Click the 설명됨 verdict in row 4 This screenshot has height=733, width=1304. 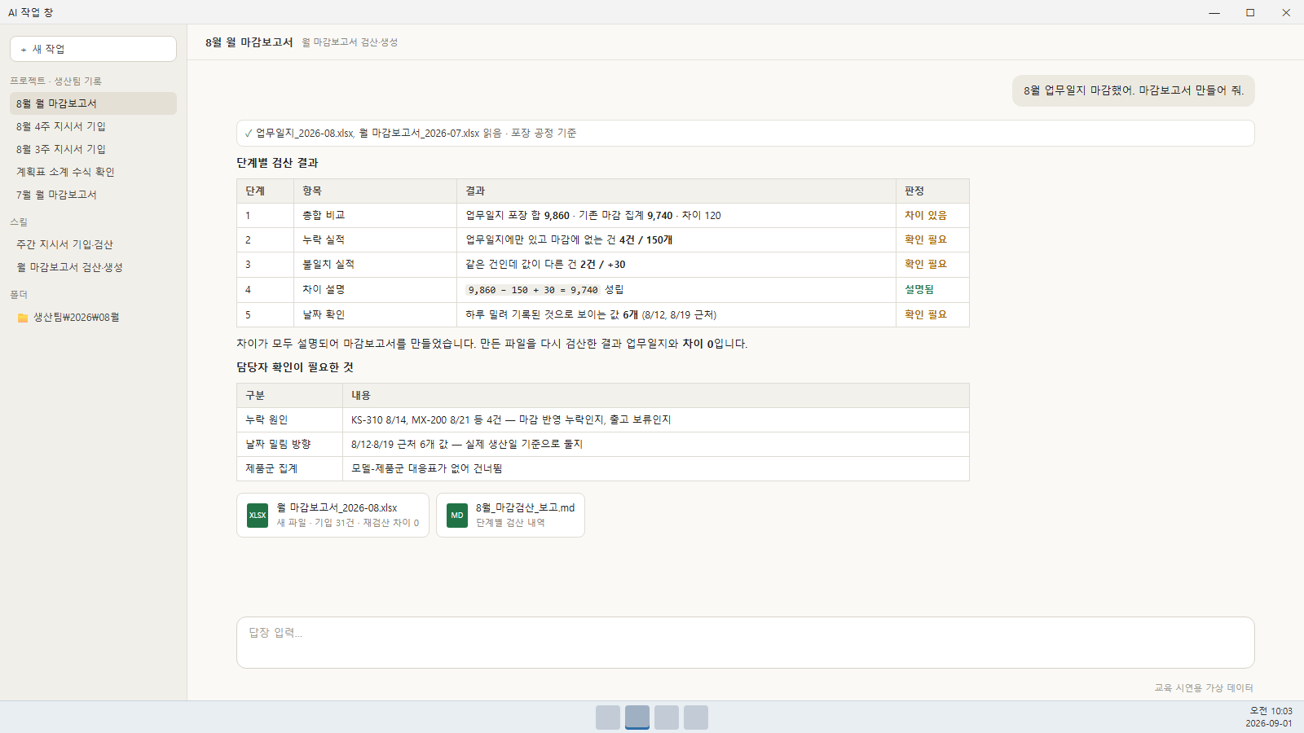click(x=919, y=290)
